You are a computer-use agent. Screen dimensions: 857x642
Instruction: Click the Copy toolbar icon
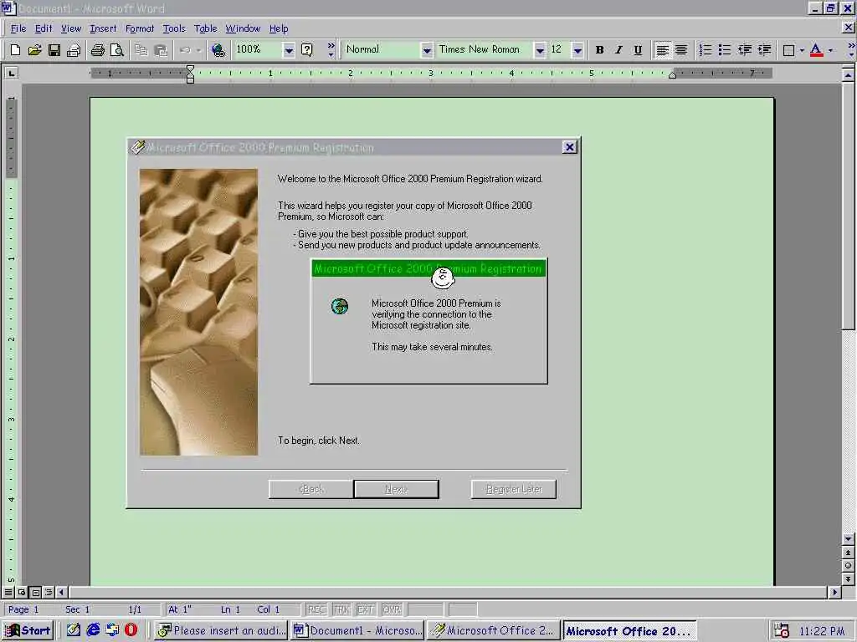141,50
